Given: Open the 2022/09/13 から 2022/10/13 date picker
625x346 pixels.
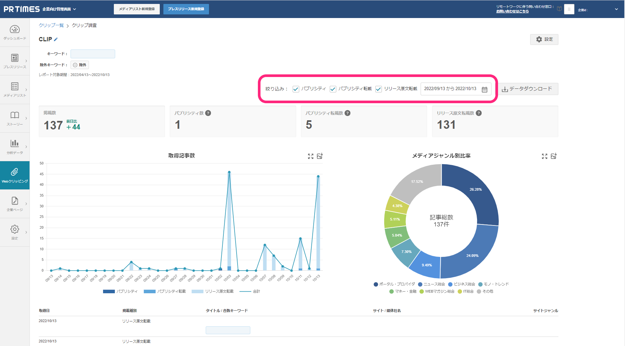Looking at the screenshot, I should pos(456,89).
